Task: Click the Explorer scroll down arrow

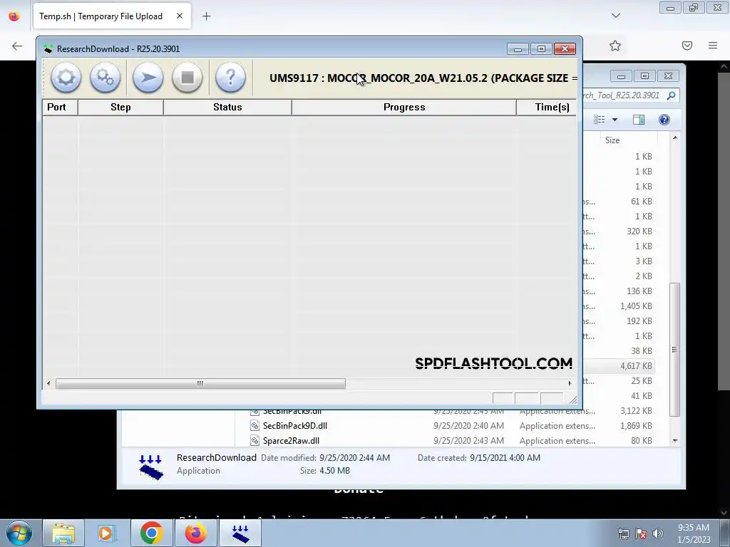Action: point(675,440)
